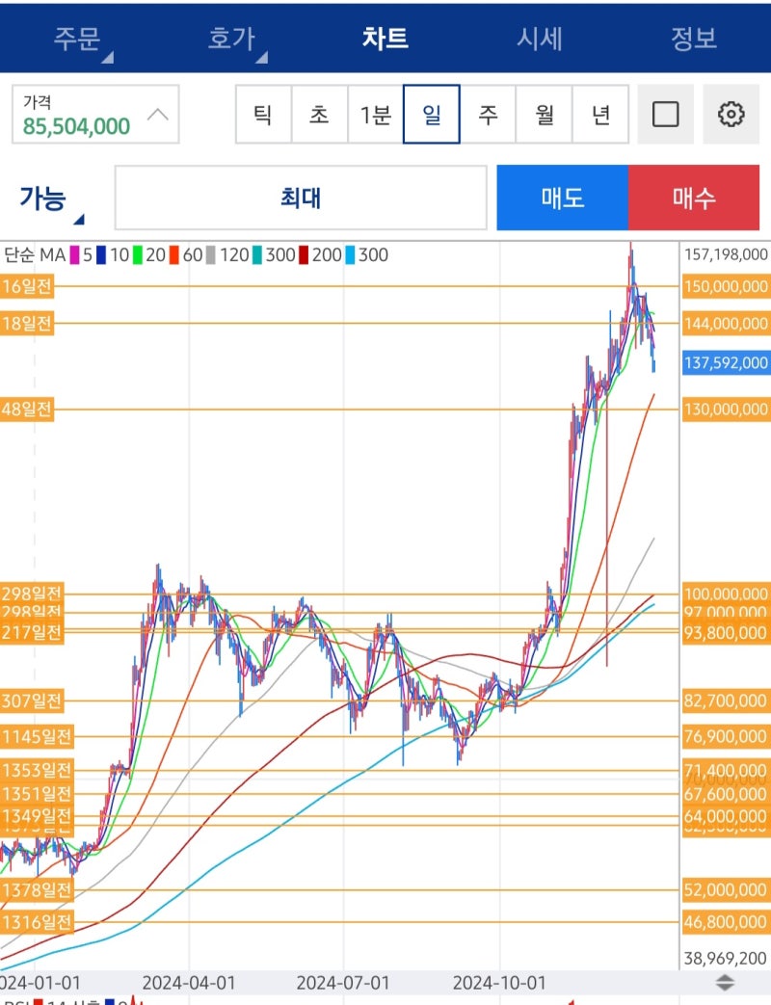This screenshot has height=1005, width=771.
Task: Click the 93,800,000 price level tag
Action: click(726, 633)
